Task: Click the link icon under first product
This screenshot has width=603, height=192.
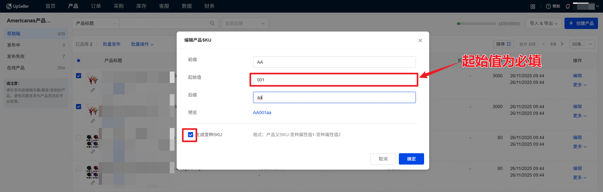Action: pyautogui.click(x=93, y=90)
